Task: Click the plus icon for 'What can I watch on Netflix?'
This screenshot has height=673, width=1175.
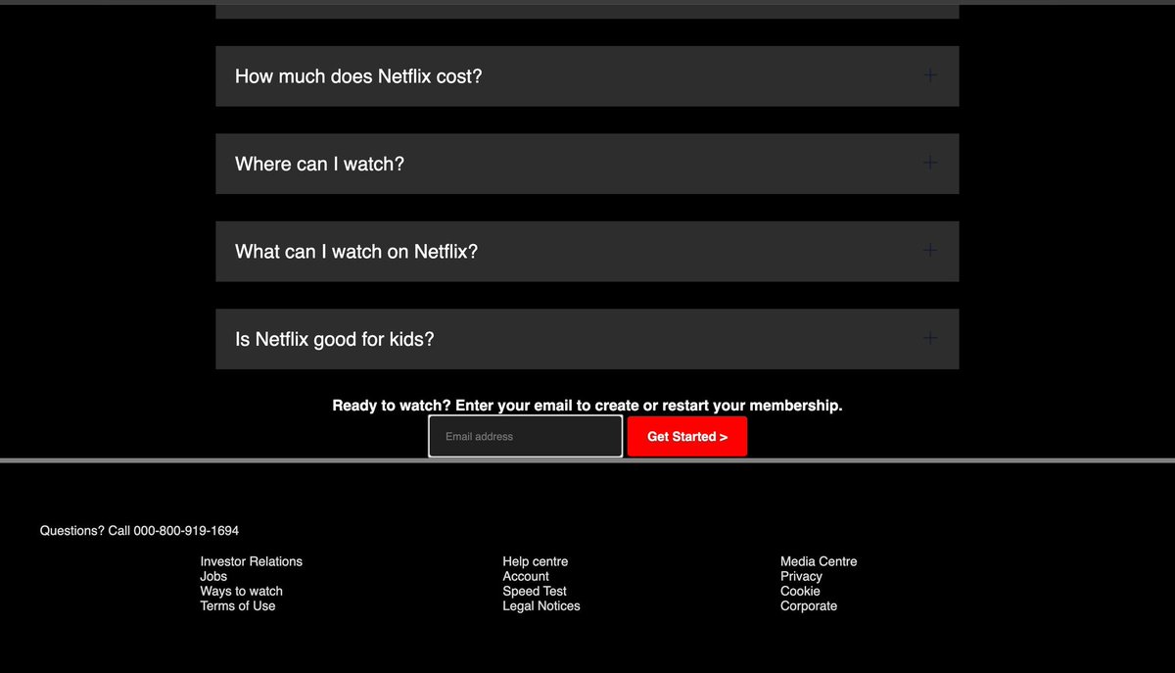Action: [x=930, y=251]
